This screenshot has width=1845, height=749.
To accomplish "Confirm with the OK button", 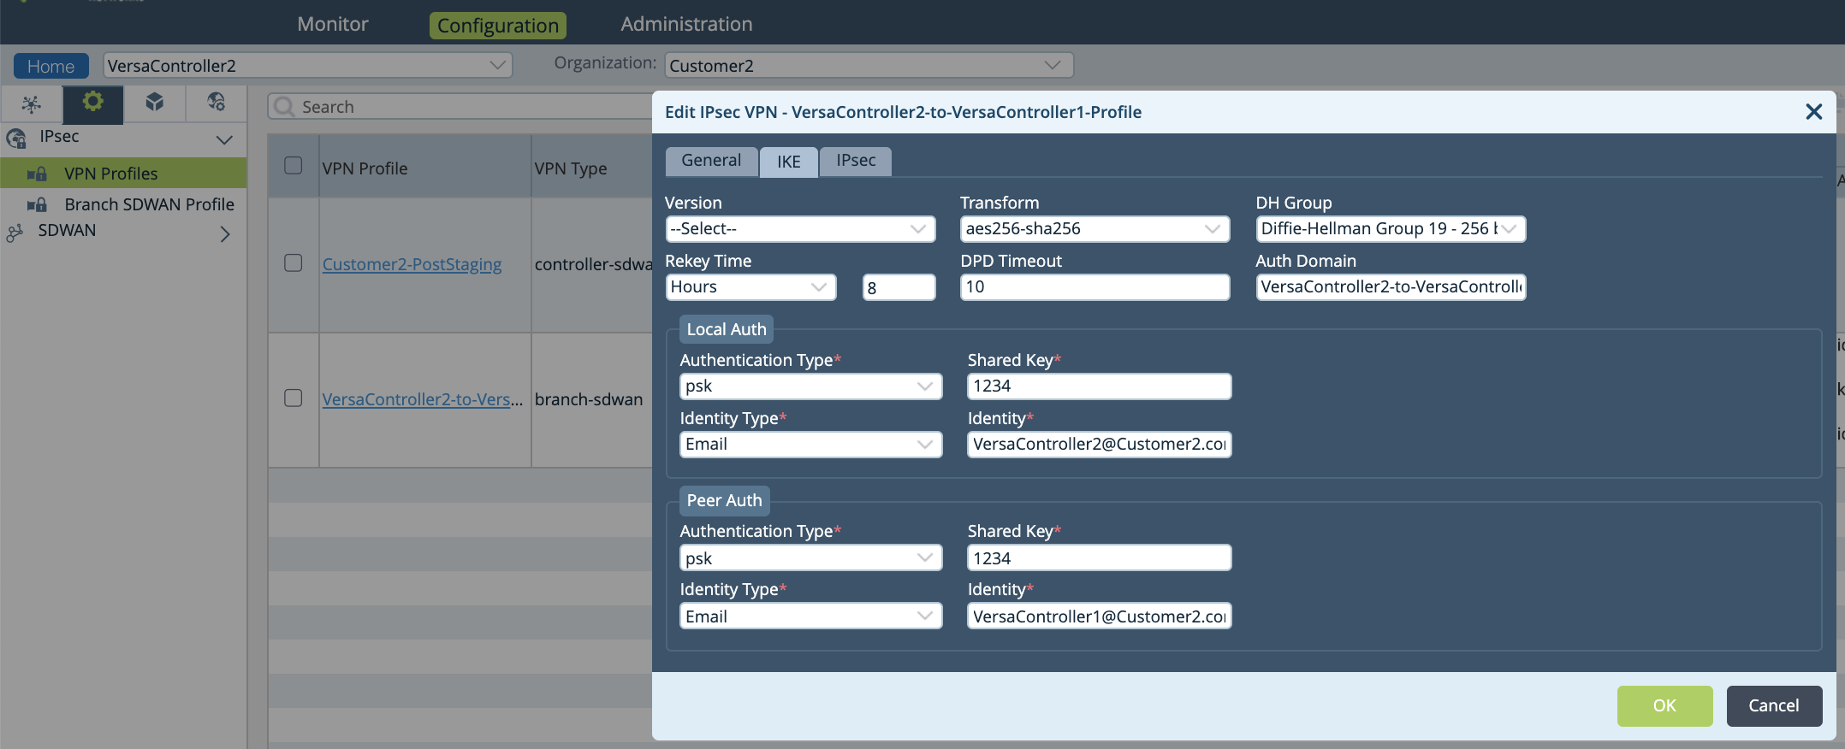I will (x=1664, y=706).
